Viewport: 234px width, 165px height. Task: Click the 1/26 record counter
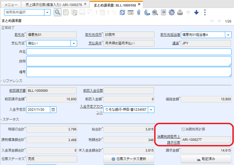(228, 21)
